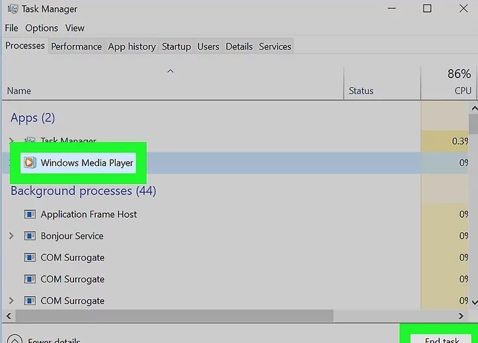Click Fewer details toggle
The image size is (478, 343).
44,339
